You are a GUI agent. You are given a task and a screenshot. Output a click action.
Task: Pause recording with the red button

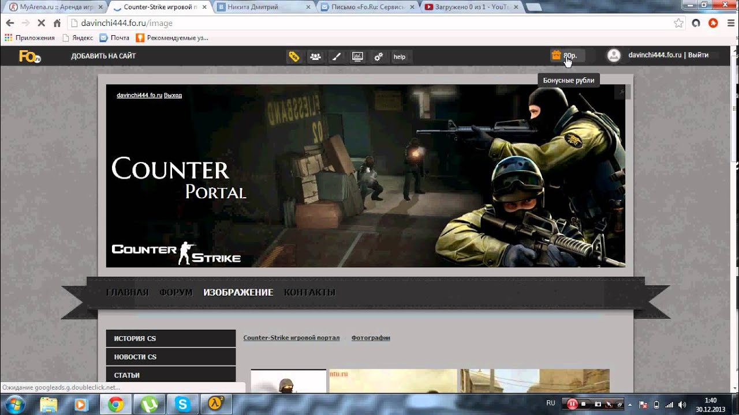[572, 404]
